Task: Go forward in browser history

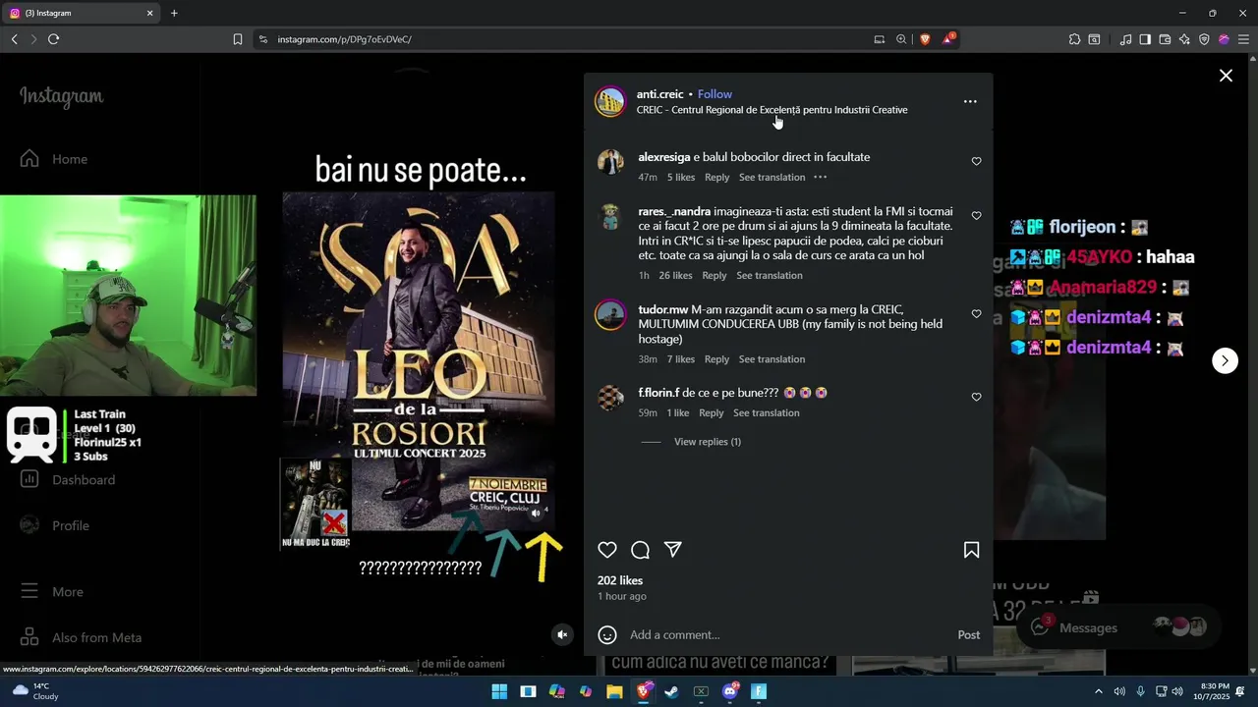Action: tap(33, 39)
